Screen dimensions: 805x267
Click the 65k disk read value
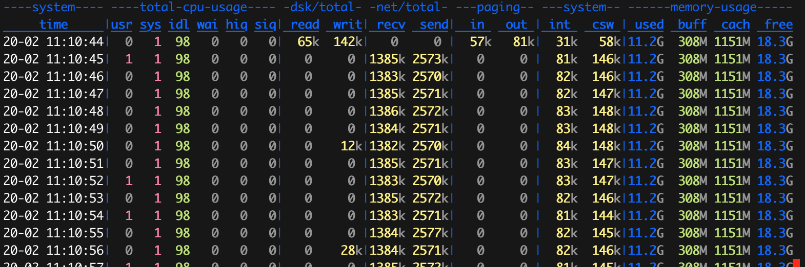click(x=308, y=42)
